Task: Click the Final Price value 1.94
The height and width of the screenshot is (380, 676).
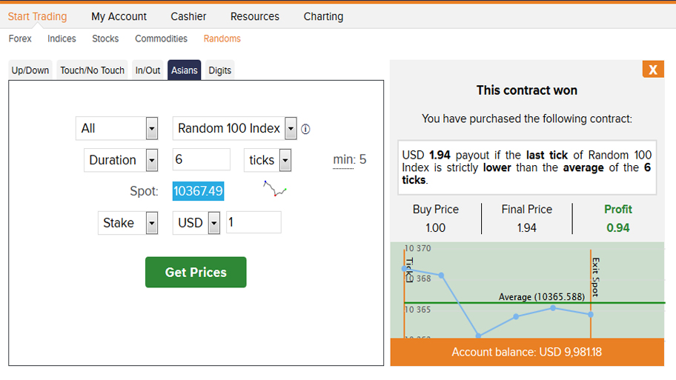Action: pos(526,228)
